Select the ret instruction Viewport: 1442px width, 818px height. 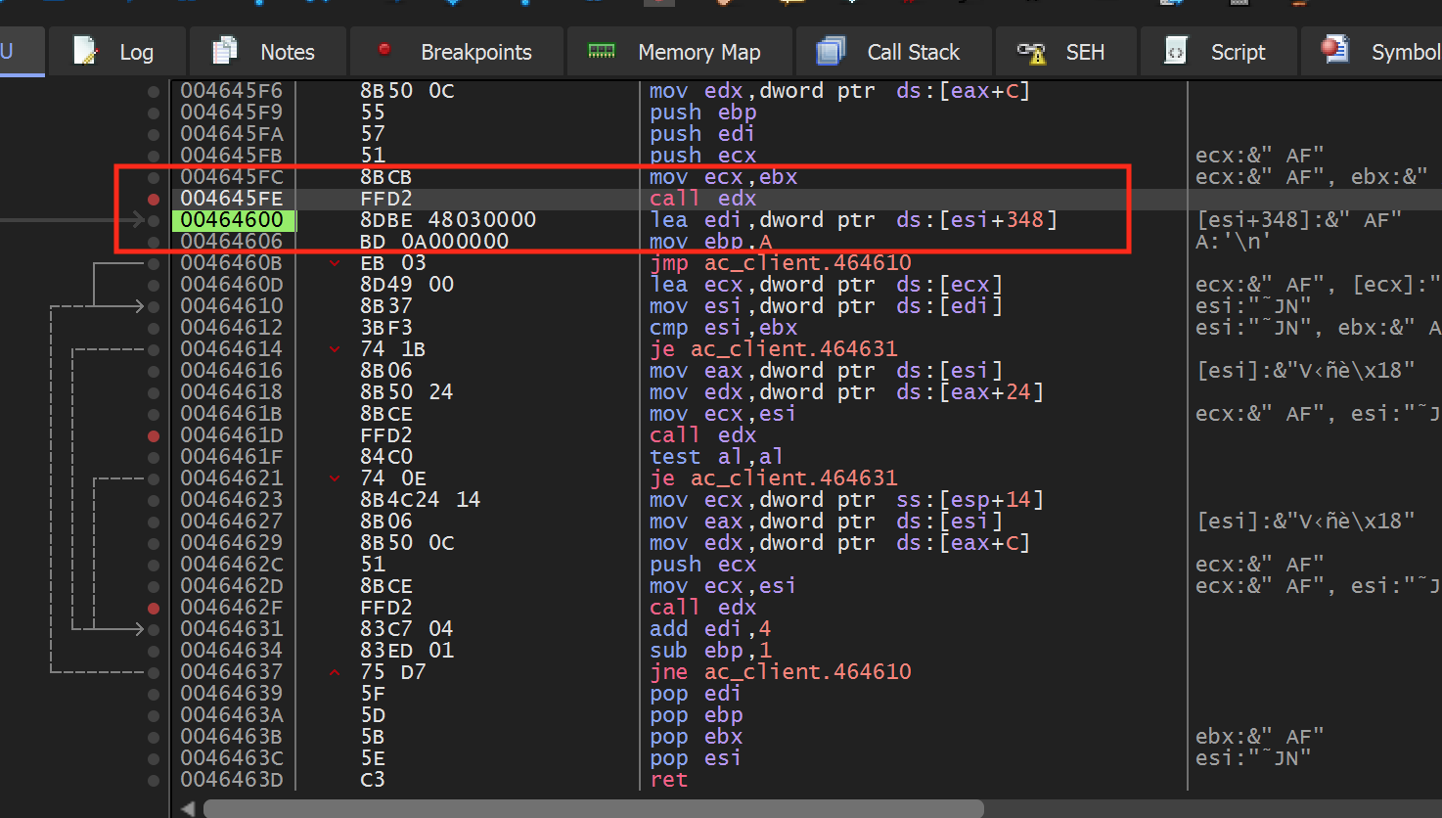(669, 780)
